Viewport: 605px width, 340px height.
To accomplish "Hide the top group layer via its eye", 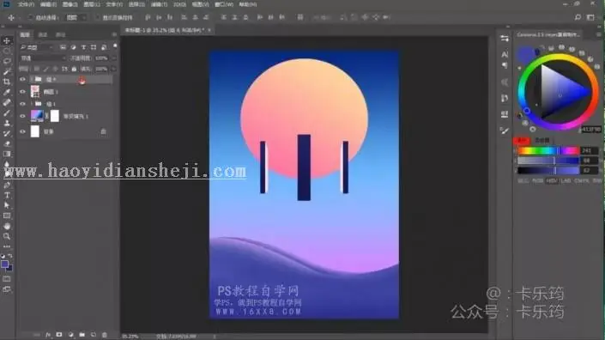I will tap(22, 79).
